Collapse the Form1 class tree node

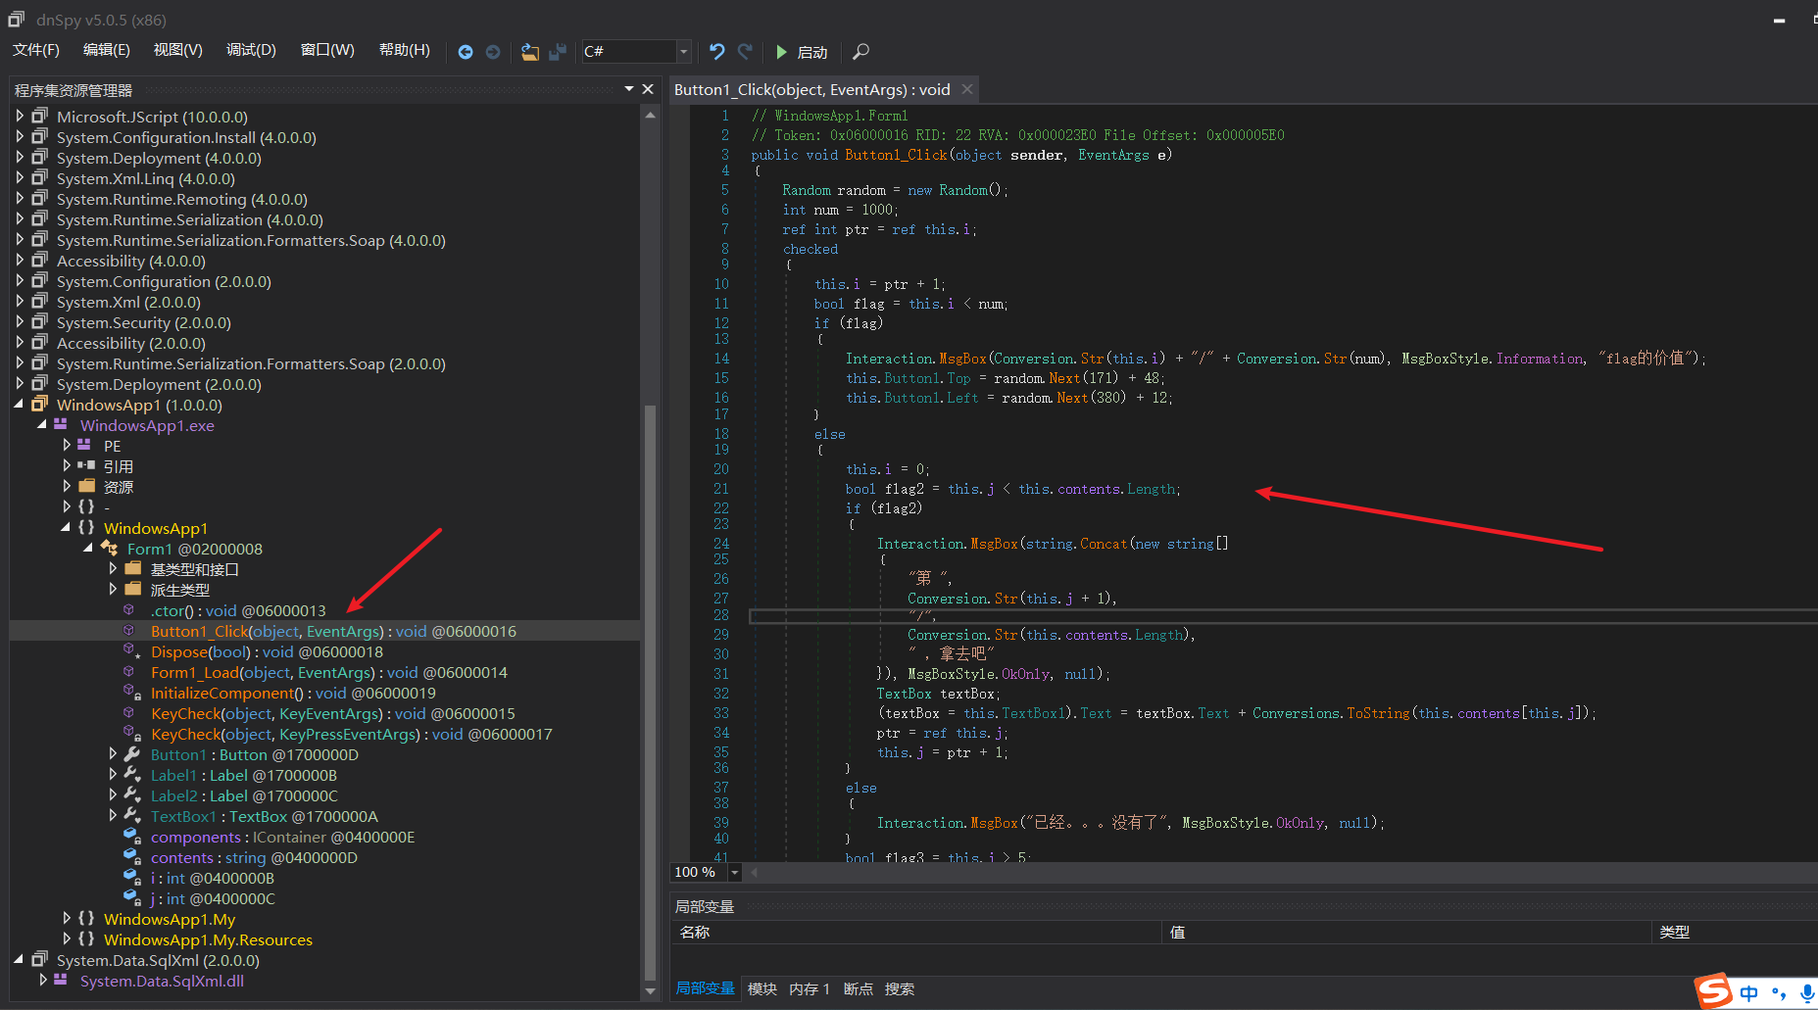pyautogui.click(x=88, y=549)
